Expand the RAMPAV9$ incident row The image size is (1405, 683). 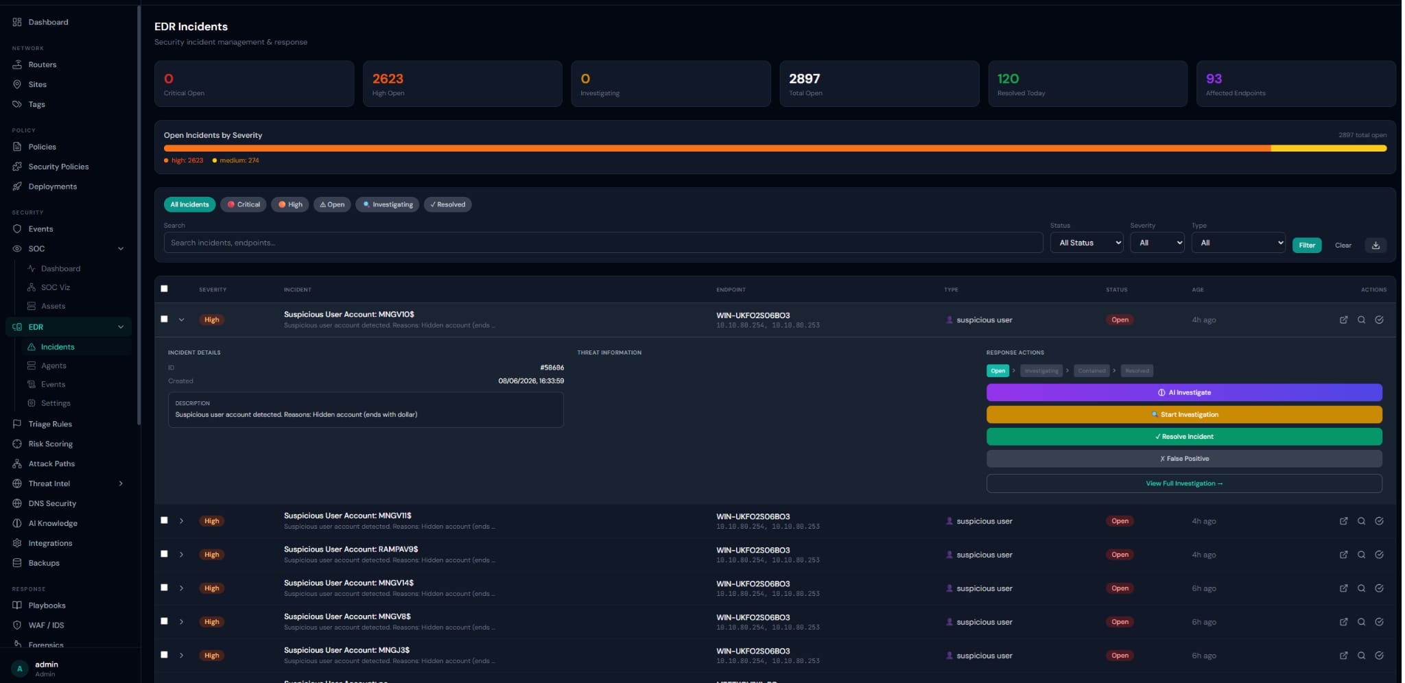[x=182, y=555]
